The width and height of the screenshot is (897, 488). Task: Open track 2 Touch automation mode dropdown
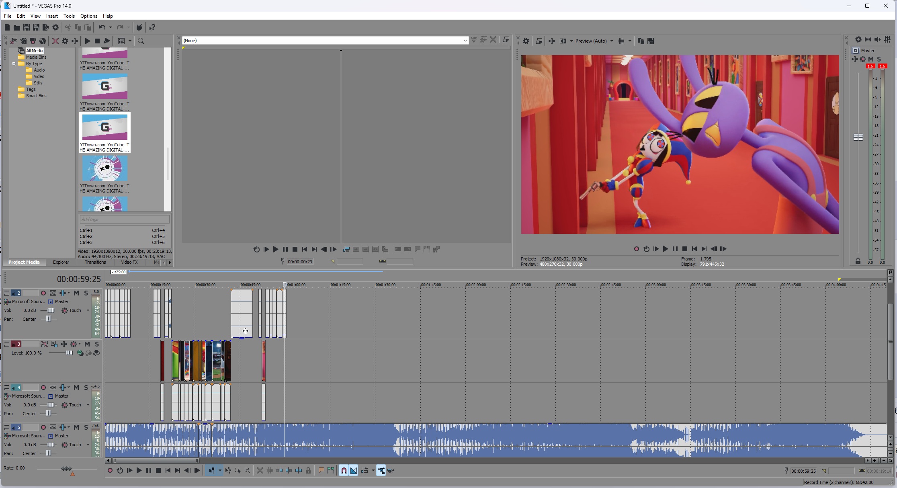pos(88,310)
